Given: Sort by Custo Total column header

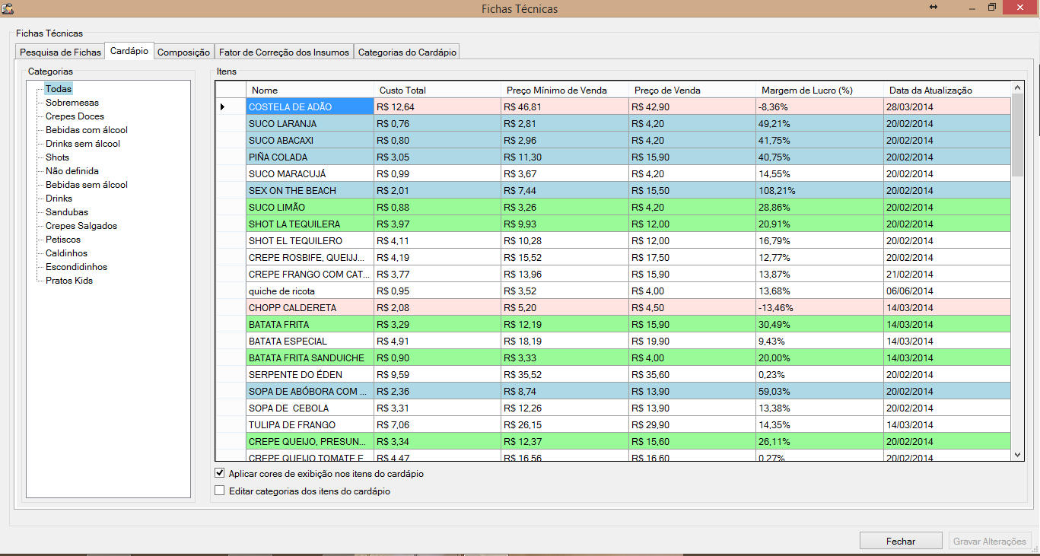Looking at the screenshot, I should [x=437, y=90].
